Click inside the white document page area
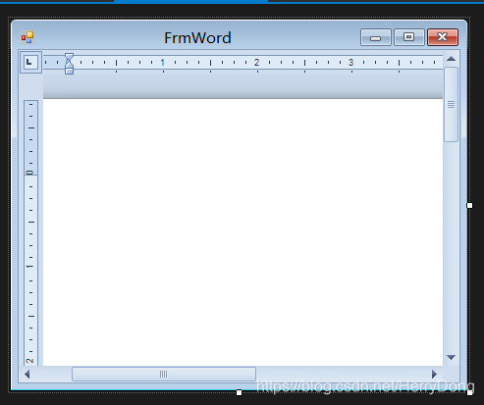The image size is (484, 405). pyautogui.click(x=242, y=232)
